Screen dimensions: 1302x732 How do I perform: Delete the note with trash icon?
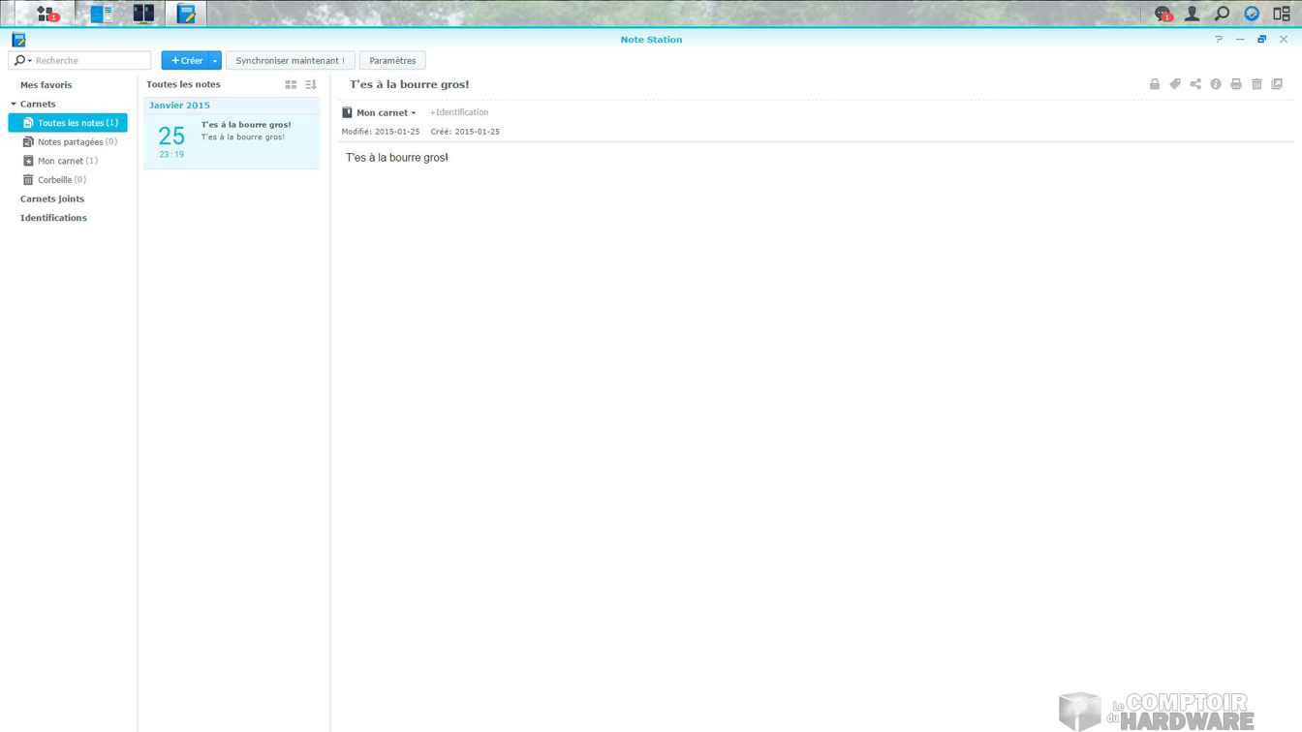click(1256, 84)
